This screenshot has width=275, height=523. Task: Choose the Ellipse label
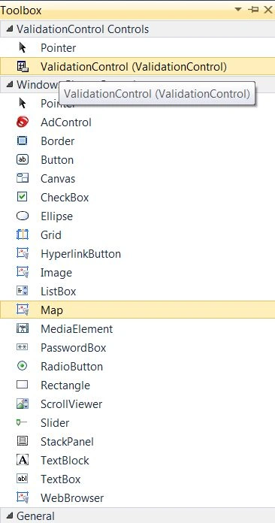pos(56,216)
